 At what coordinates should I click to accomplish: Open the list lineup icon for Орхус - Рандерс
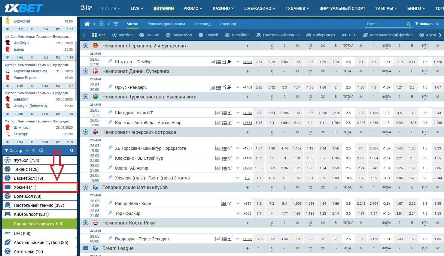click(x=218, y=88)
